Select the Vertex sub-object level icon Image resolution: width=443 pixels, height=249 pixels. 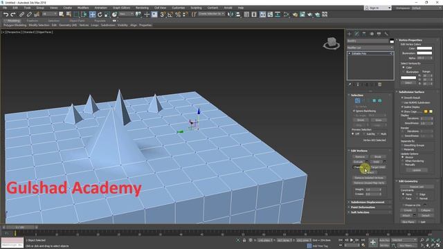(x=357, y=101)
